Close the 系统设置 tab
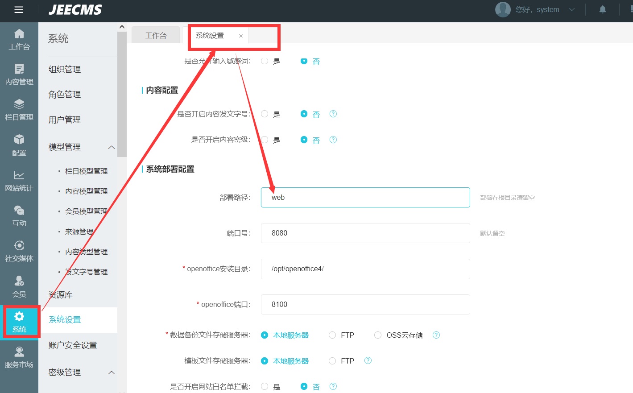Screen dimensions: 633x393 coord(241,36)
